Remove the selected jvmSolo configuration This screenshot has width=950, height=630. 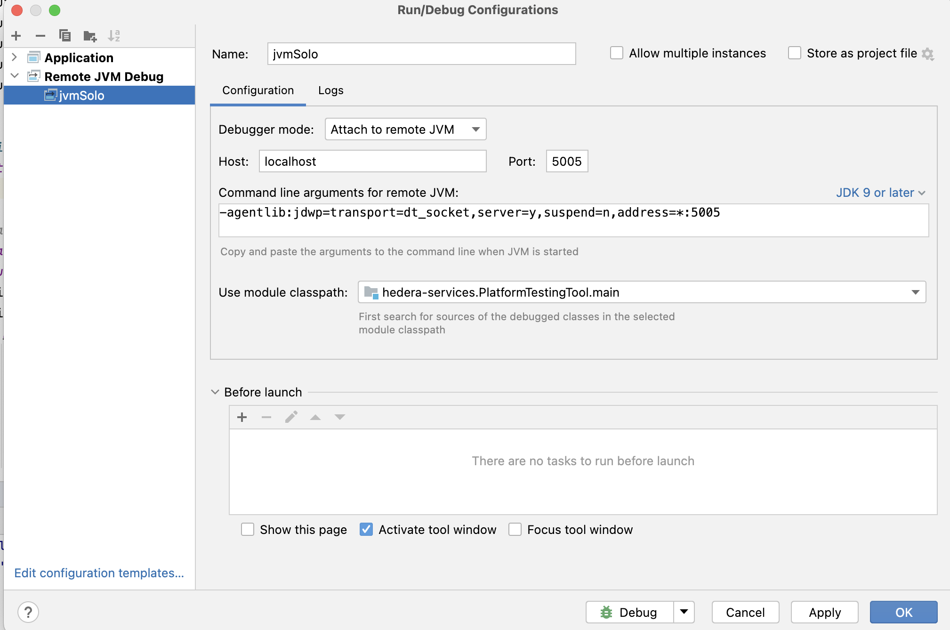[40, 35]
